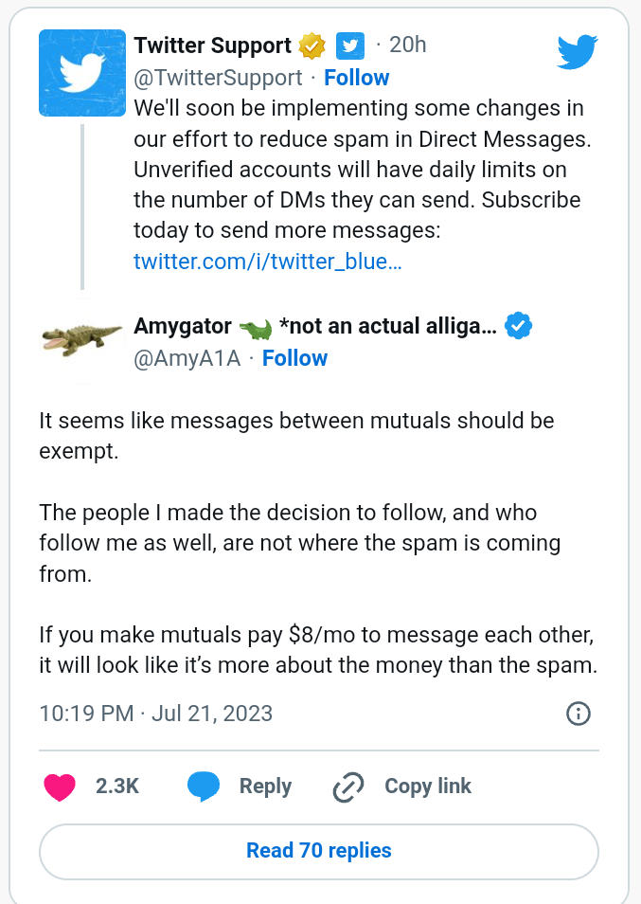
Task: Click the 2.3K likes count
Action: coord(117,786)
